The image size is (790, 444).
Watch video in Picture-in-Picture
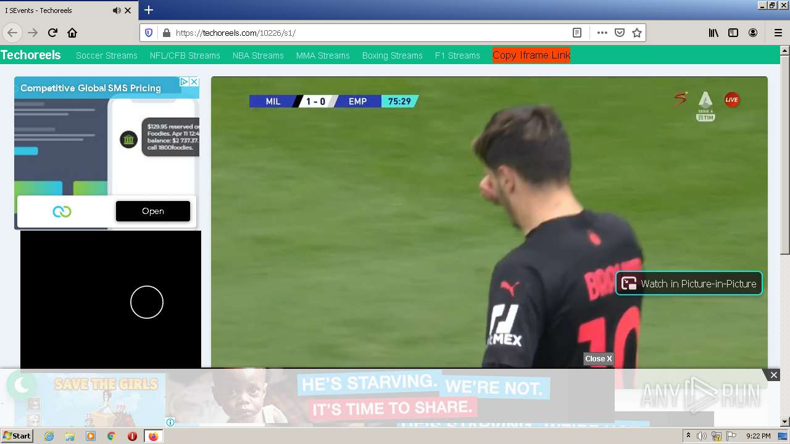coord(689,284)
